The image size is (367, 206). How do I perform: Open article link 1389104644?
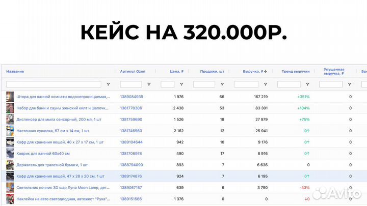tap(132, 142)
